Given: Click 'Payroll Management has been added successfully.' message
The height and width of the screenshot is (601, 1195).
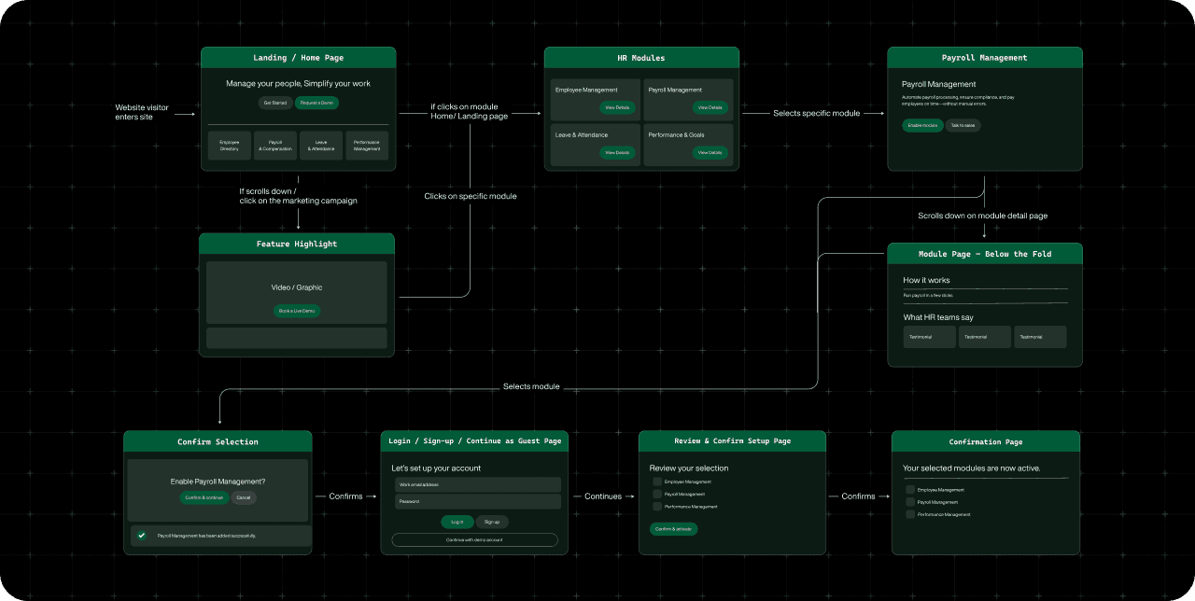Looking at the screenshot, I should coord(206,536).
